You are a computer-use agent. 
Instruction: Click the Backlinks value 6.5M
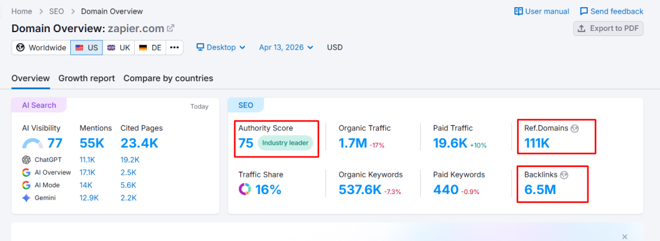[x=540, y=190]
